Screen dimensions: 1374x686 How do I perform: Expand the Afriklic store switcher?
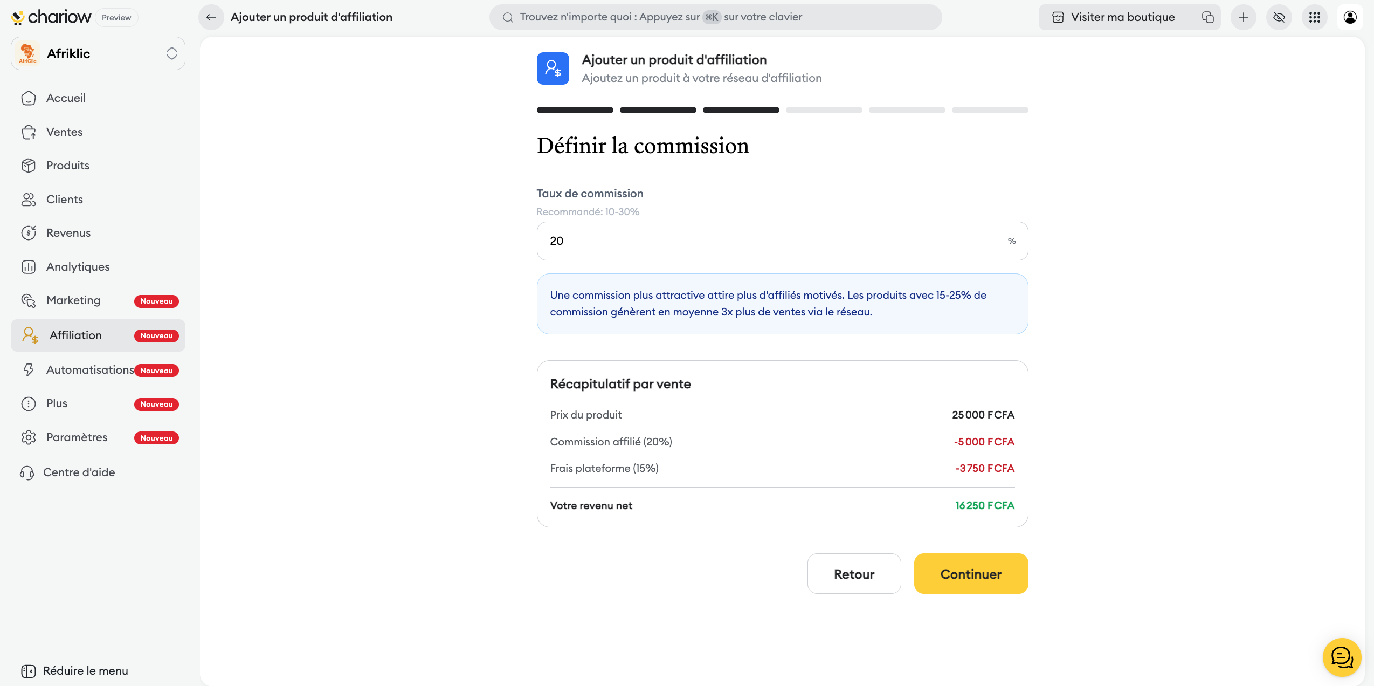click(98, 53)
